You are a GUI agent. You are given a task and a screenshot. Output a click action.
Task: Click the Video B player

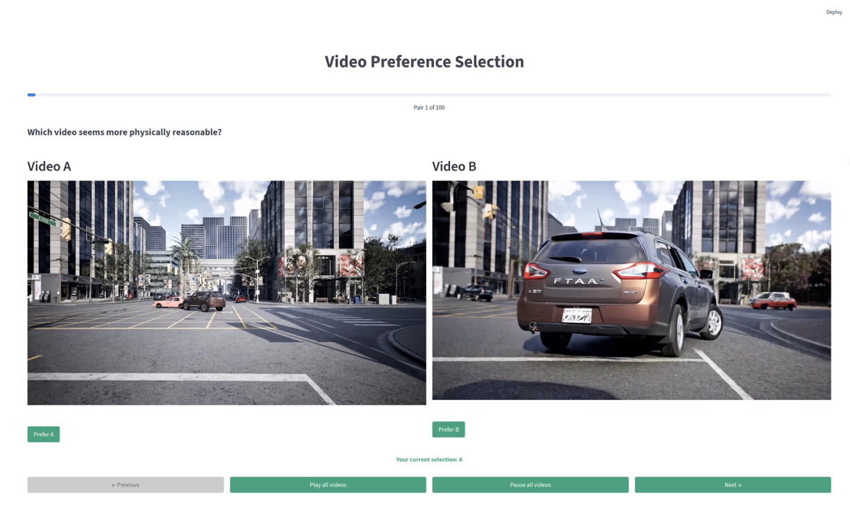coord(631,290)
